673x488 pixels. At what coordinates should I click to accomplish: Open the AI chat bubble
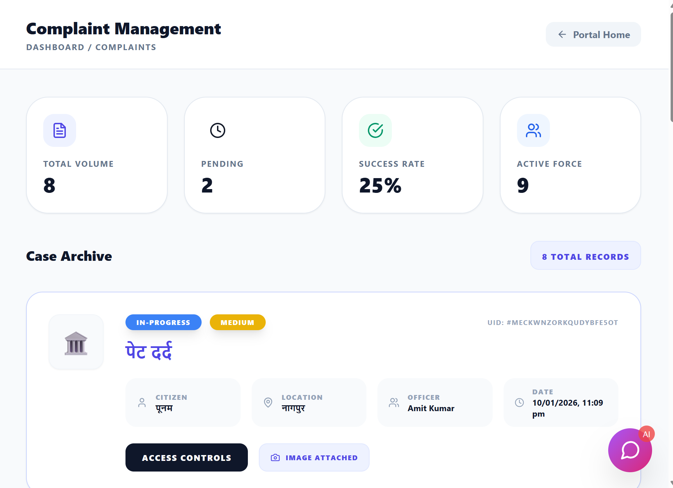pos(630,450)
